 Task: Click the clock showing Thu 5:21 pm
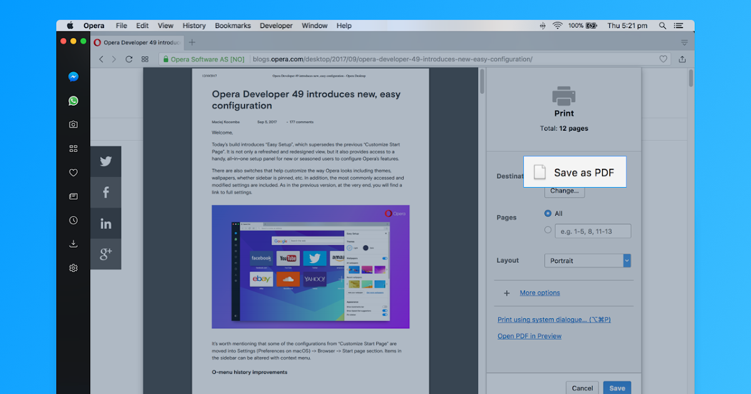(627, 26)
